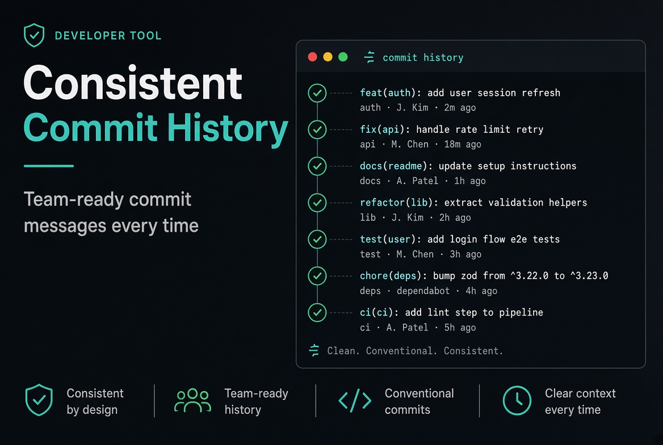Click the commit history branch icon in title bar
This screenshot has width=663, height=445.
[x=369, y=57]
